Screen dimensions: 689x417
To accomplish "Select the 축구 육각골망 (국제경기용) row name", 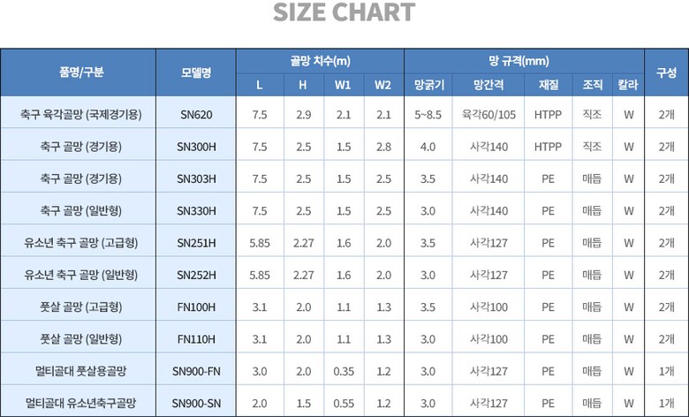I will [81, 114].
